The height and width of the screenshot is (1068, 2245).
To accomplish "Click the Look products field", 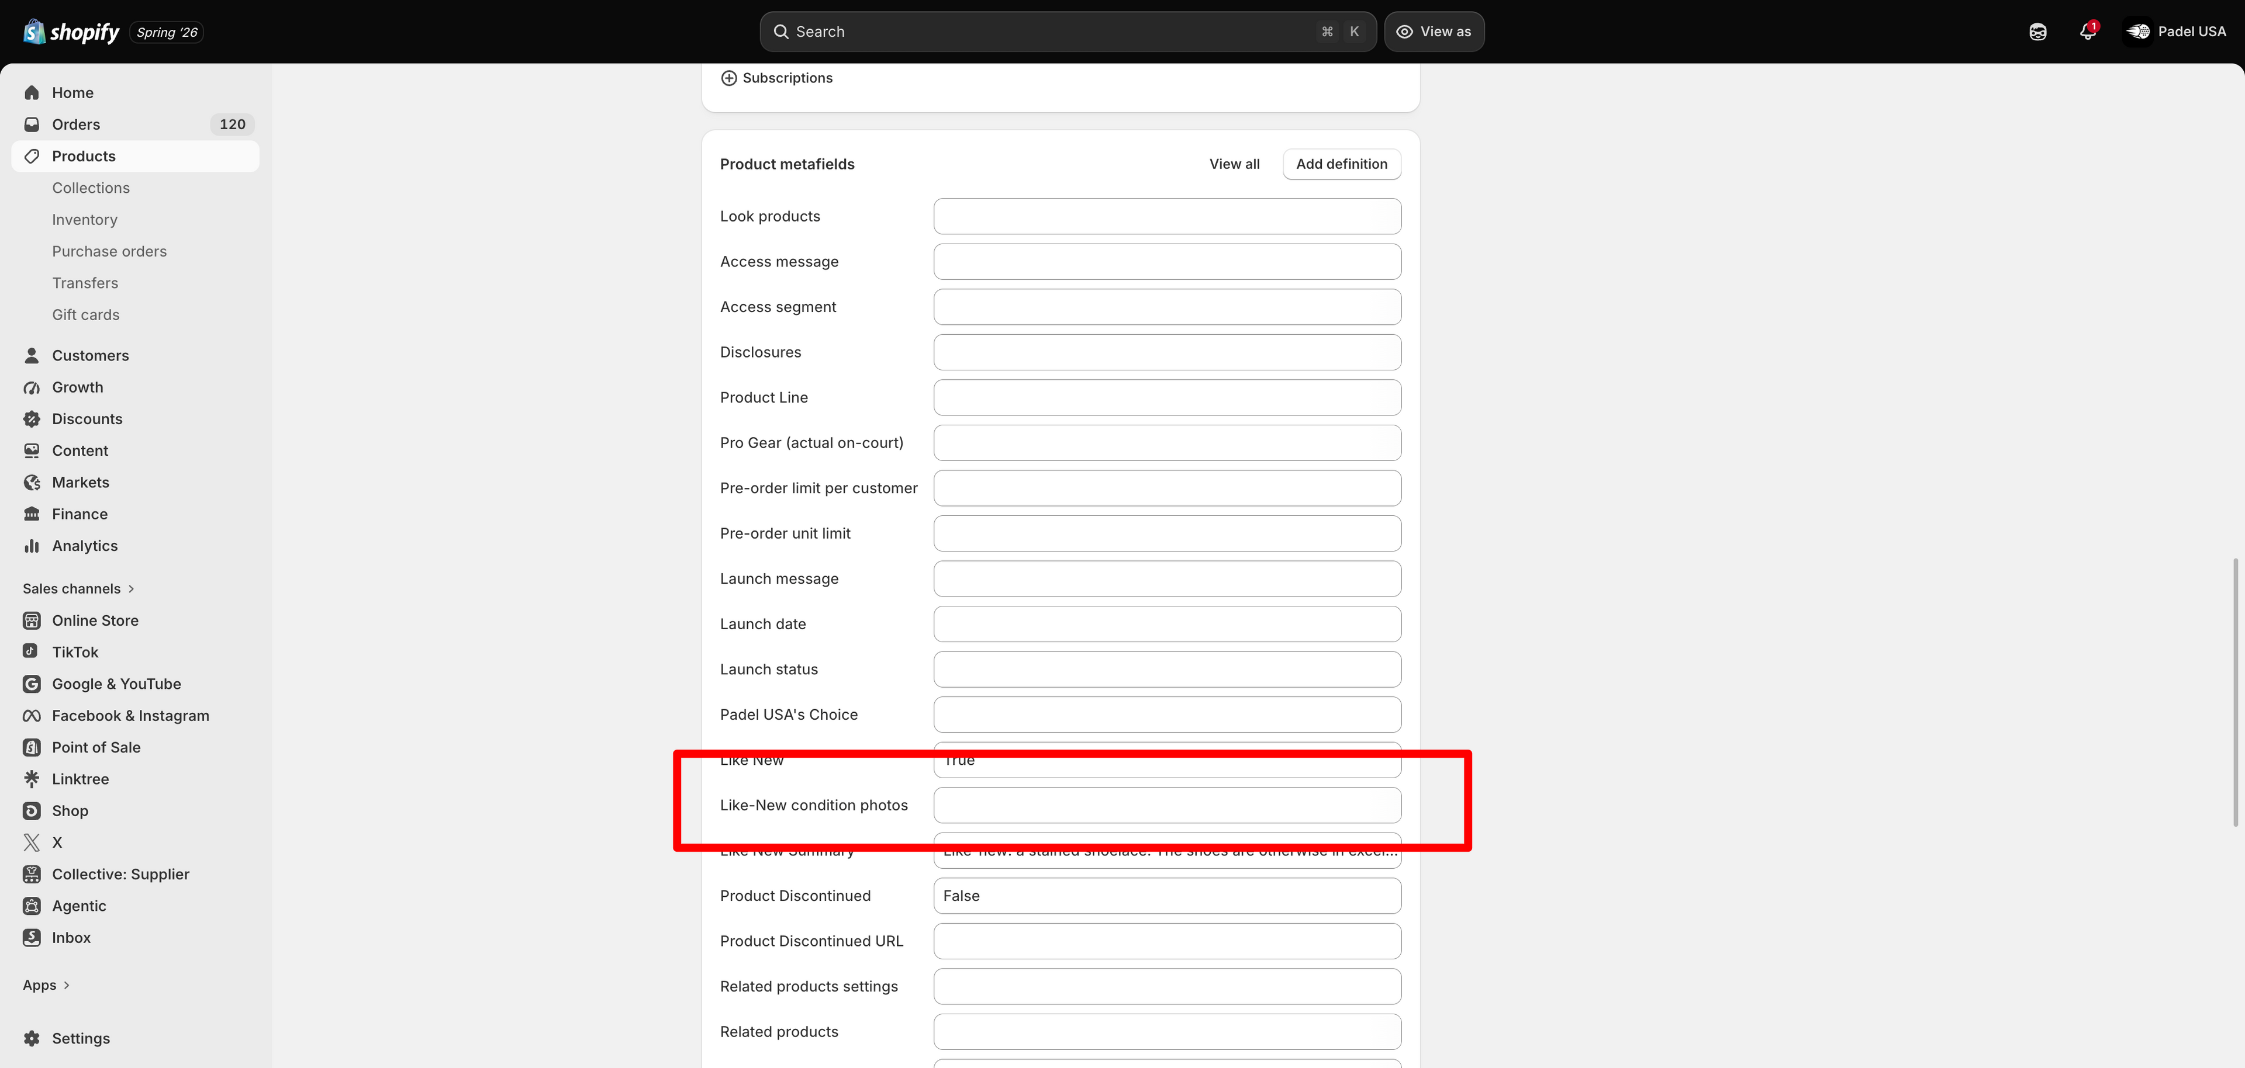I will click(x=1167, y=216).
